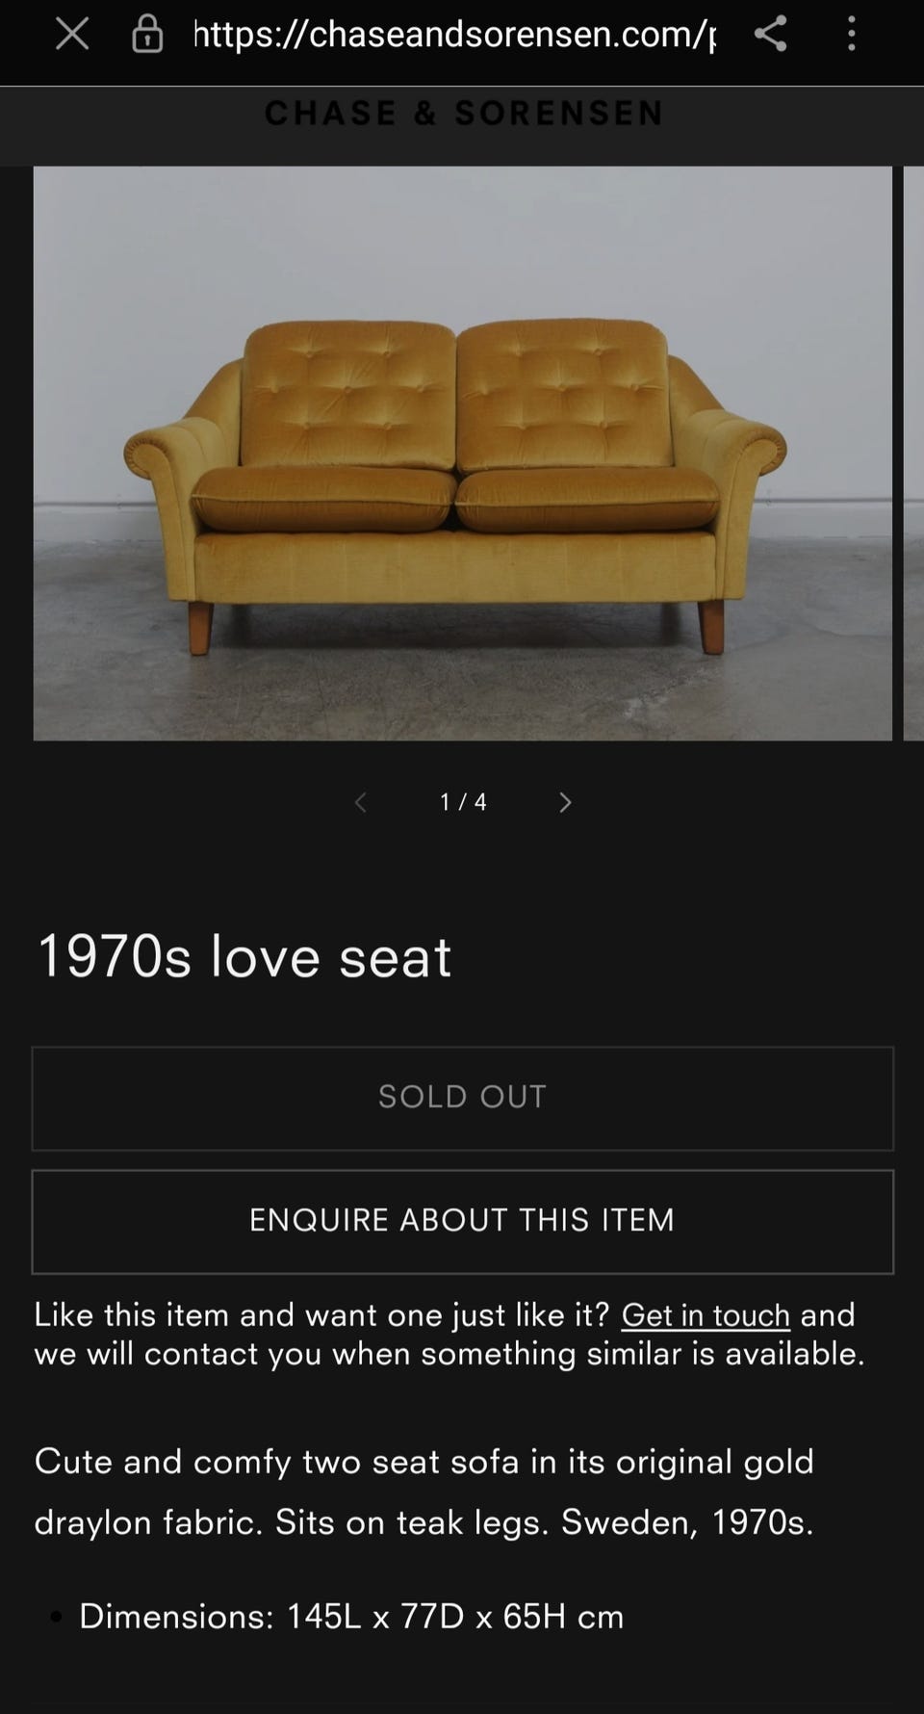Screen dimensions: 924x1714
Task: Close the browser tab with the X
Action: (x=72, y=35)
